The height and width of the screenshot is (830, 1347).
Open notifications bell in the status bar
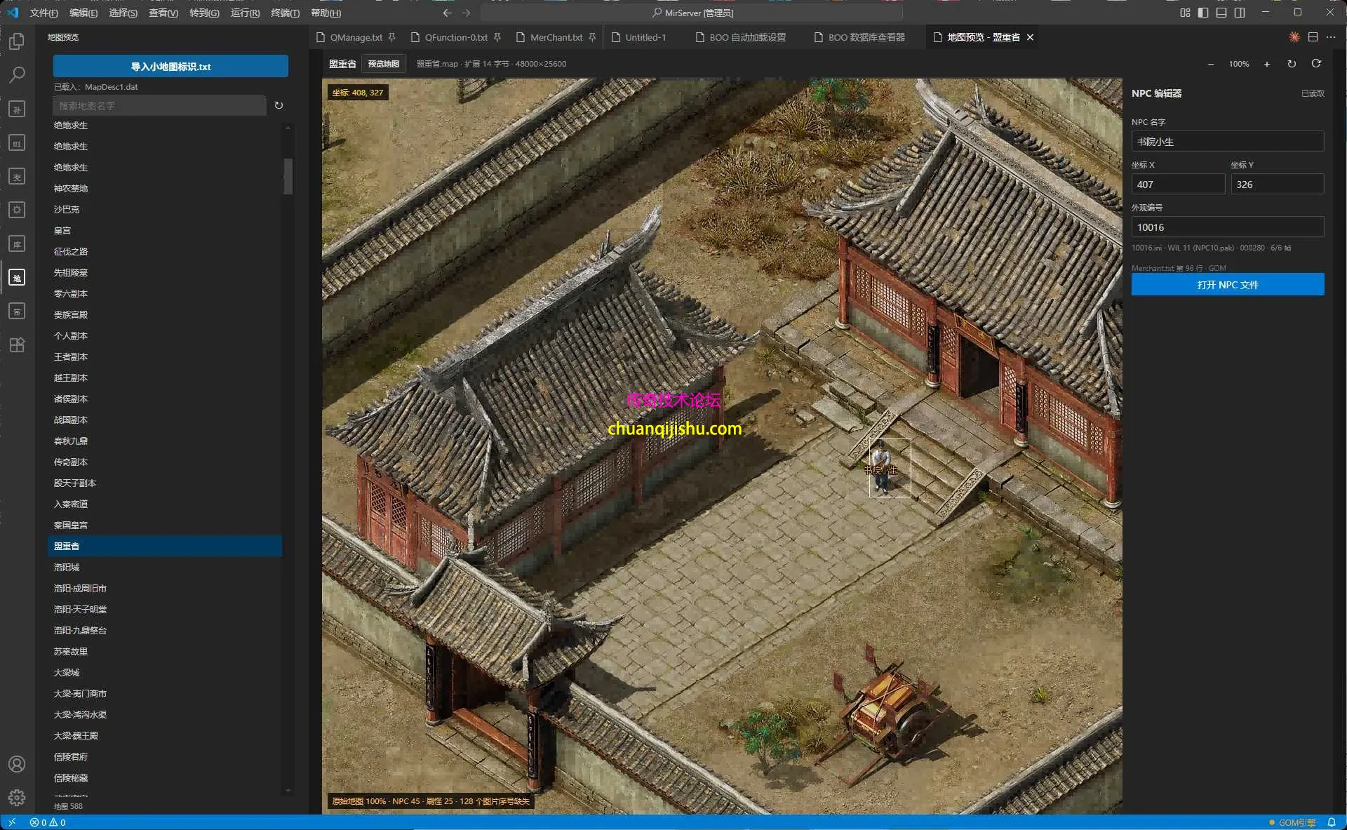(x=1331, y=822)
